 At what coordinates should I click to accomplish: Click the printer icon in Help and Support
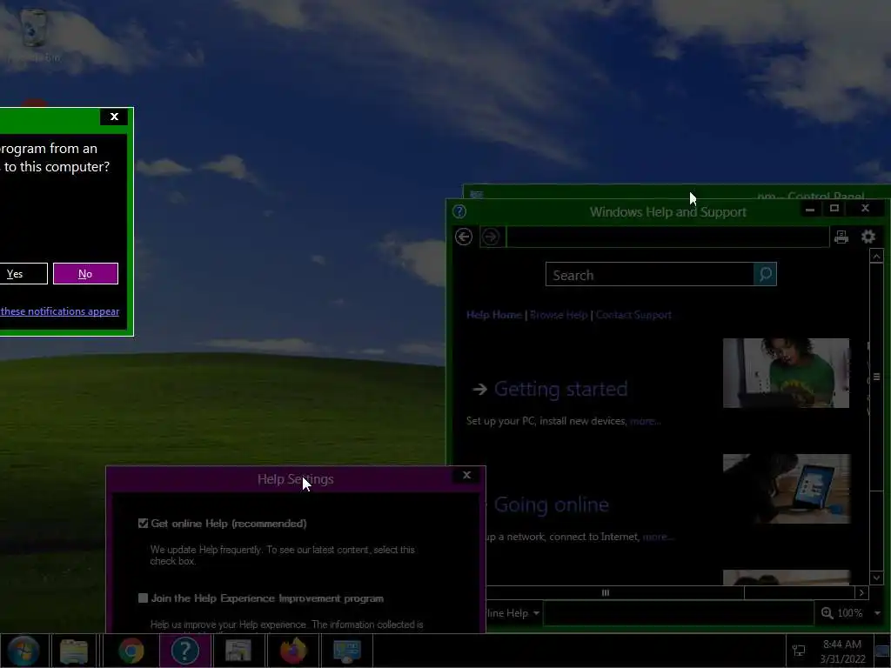point(841,237)
